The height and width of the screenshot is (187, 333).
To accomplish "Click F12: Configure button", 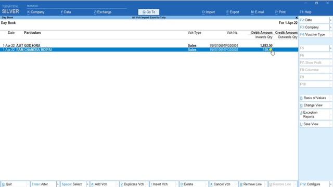I will (314, 184).
